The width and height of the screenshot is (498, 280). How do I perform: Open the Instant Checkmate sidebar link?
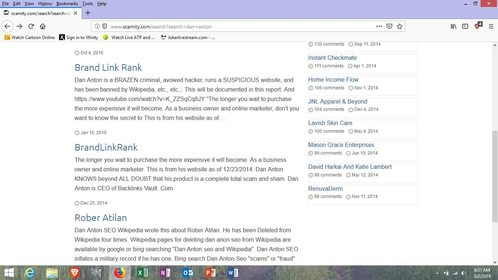(332, 58)
